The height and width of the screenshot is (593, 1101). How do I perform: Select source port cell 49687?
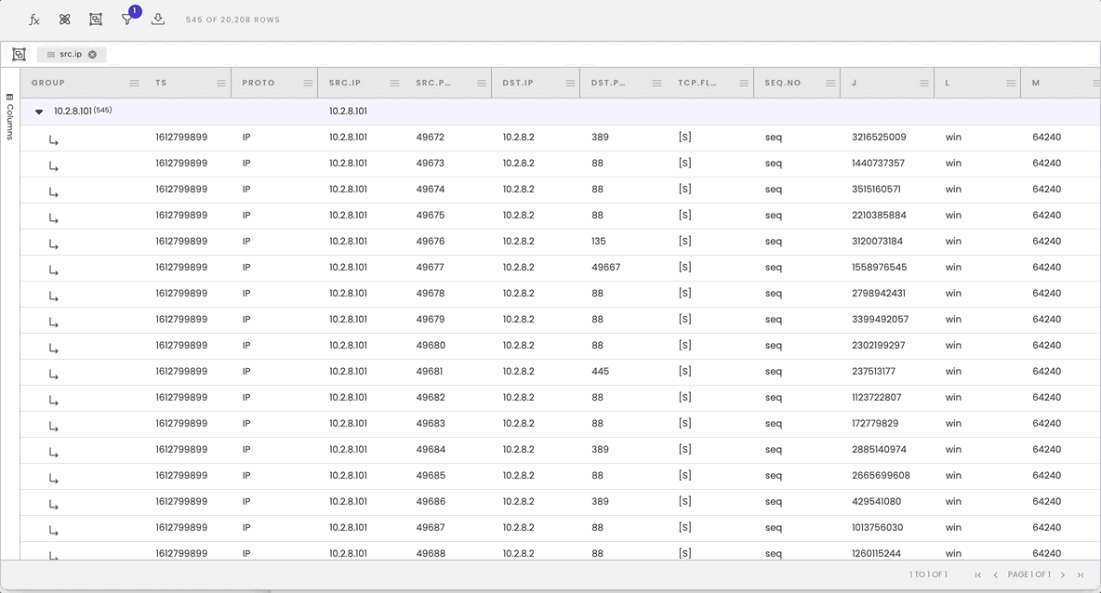(430, 527)
